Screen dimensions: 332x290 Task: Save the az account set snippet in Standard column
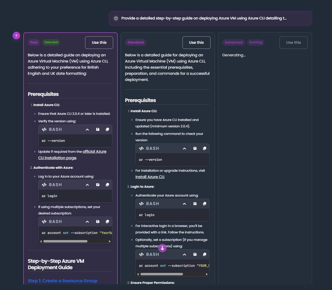195,254
